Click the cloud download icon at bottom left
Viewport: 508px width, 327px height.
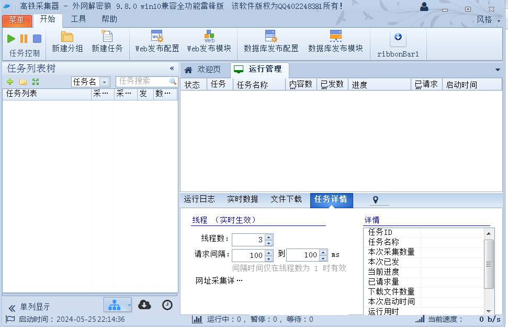144,305
